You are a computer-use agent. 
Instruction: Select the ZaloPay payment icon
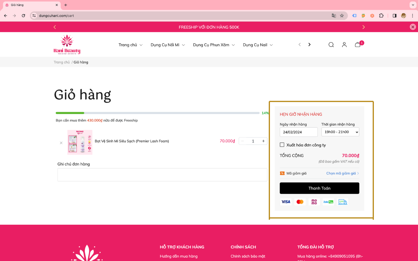pyautogui.click(x=328, y=202)
